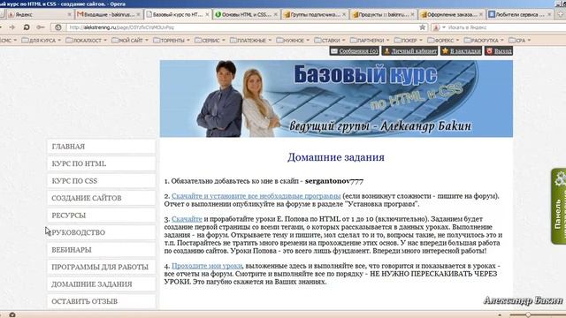
Task: Click the Базовый курс header banner
Action: pos(336,99)
